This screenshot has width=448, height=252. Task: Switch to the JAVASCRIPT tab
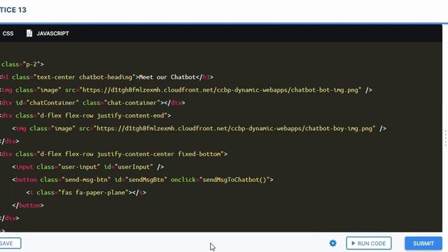(52, 34)
